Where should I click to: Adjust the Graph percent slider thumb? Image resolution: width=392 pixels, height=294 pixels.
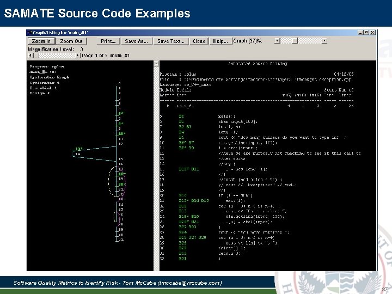click(295, 40)
